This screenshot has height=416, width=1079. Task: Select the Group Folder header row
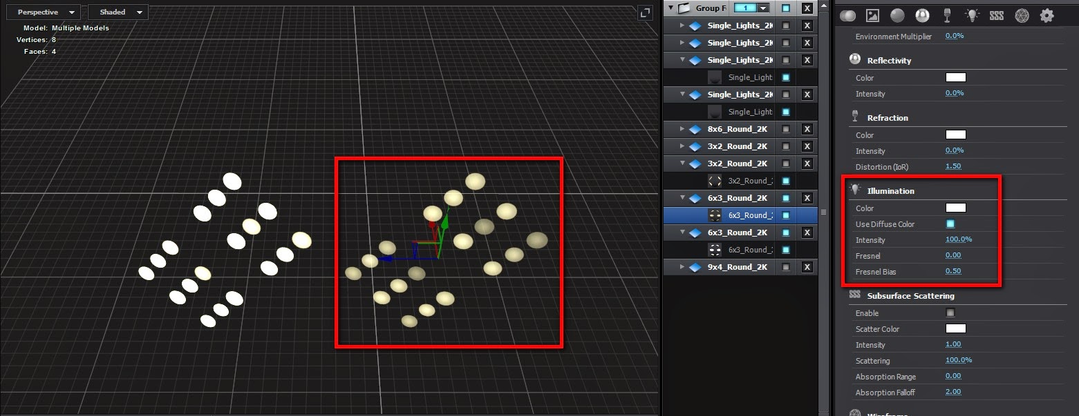[740, 8]
